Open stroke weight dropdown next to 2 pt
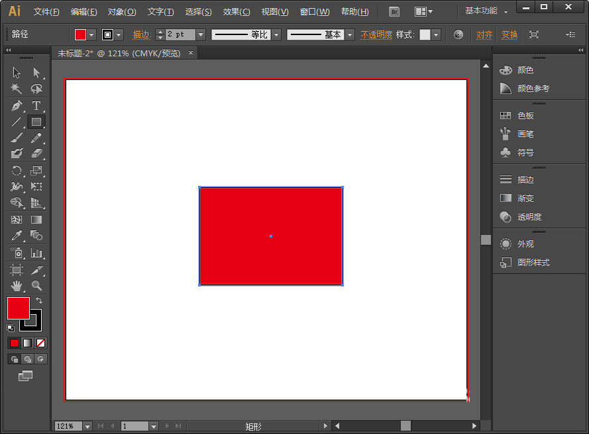 click(x=201, y=35)
